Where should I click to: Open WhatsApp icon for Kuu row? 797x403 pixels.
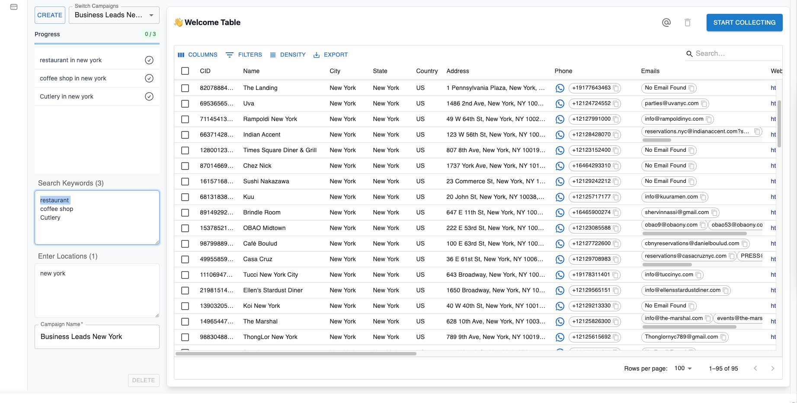coord(560,197)
